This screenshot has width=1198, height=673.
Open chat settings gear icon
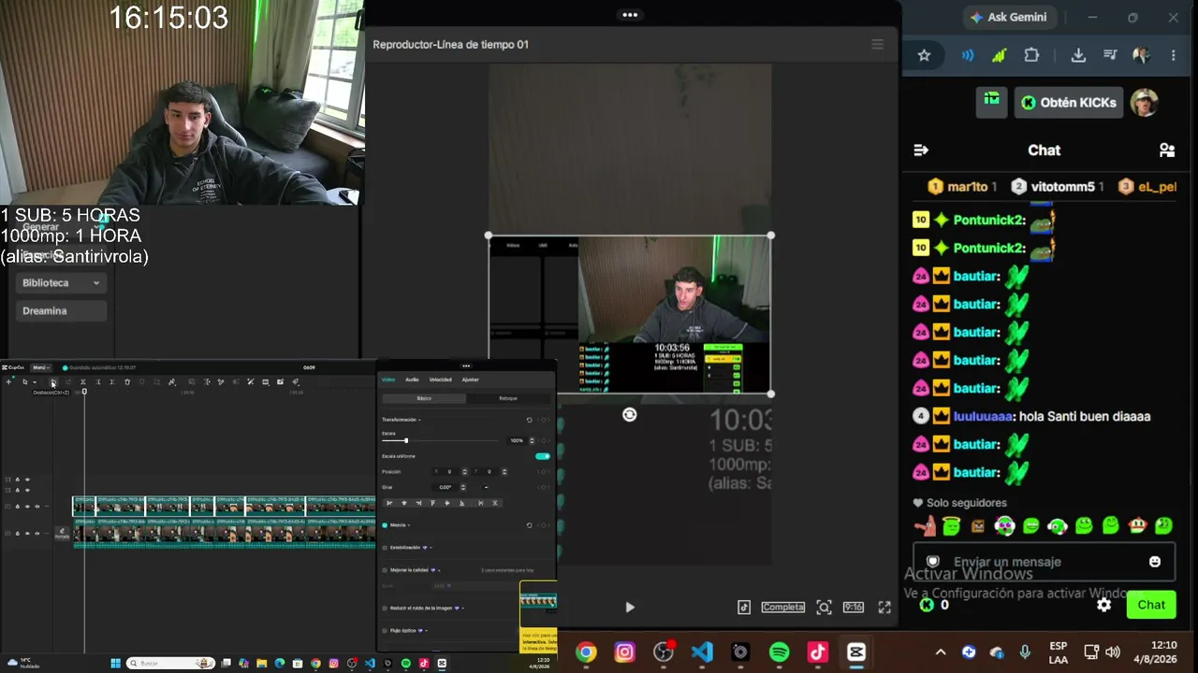coord(1104,605)
